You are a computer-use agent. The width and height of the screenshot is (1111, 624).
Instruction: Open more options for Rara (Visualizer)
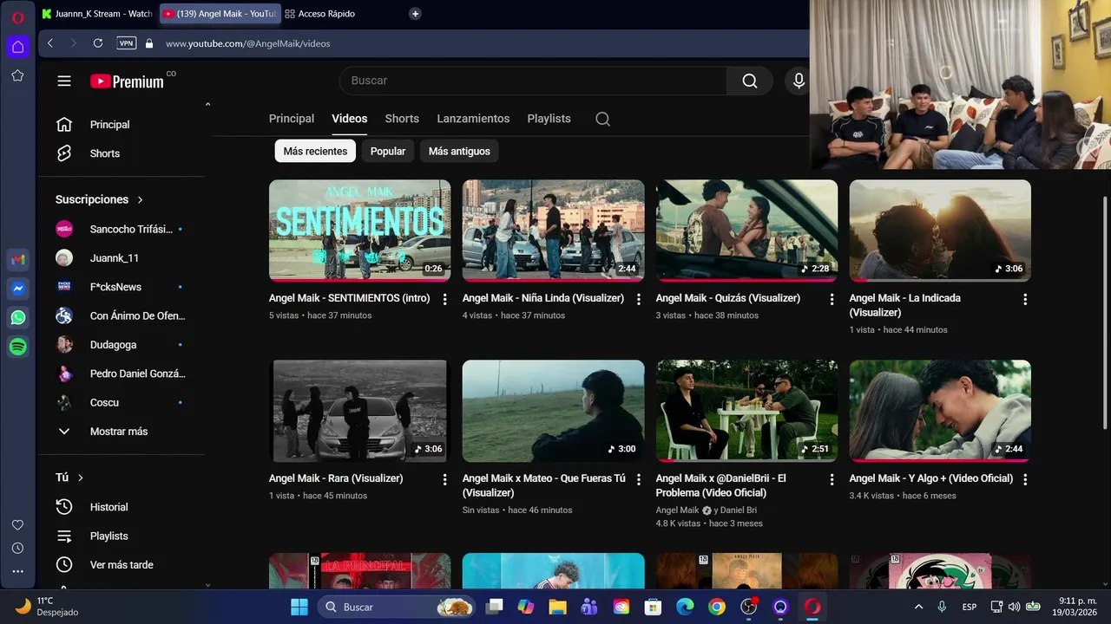tap(445, 479)
